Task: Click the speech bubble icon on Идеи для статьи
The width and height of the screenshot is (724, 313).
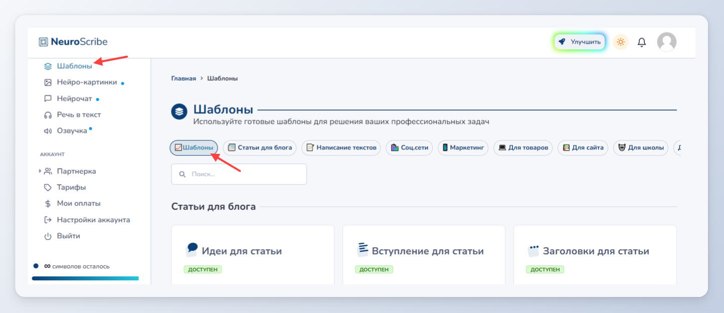Action: [x=192, y=249]
